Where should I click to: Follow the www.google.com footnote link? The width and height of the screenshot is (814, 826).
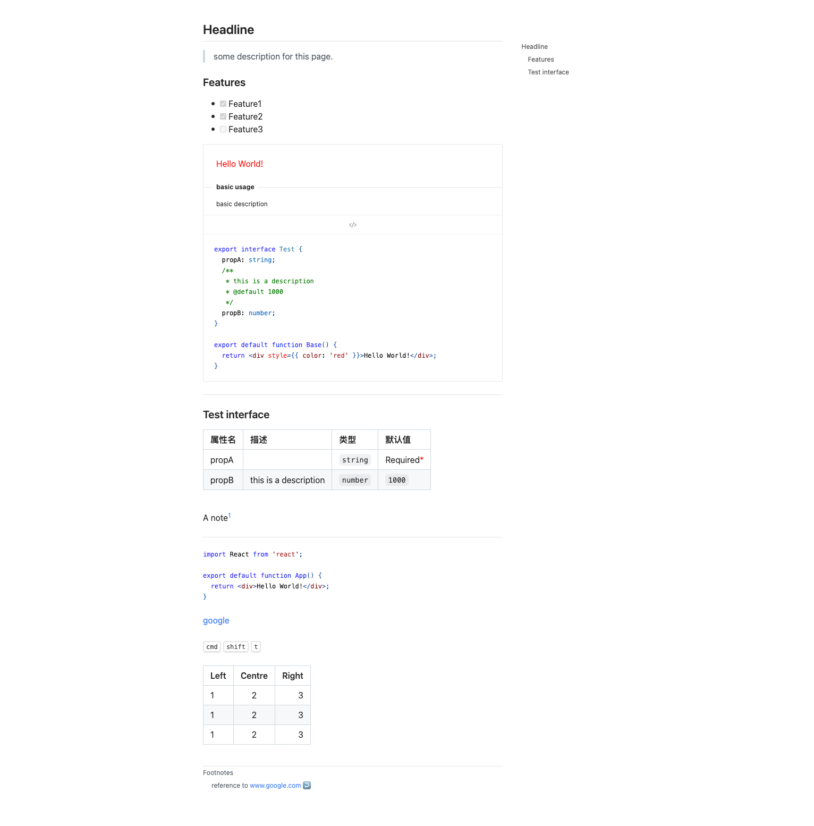275,786
